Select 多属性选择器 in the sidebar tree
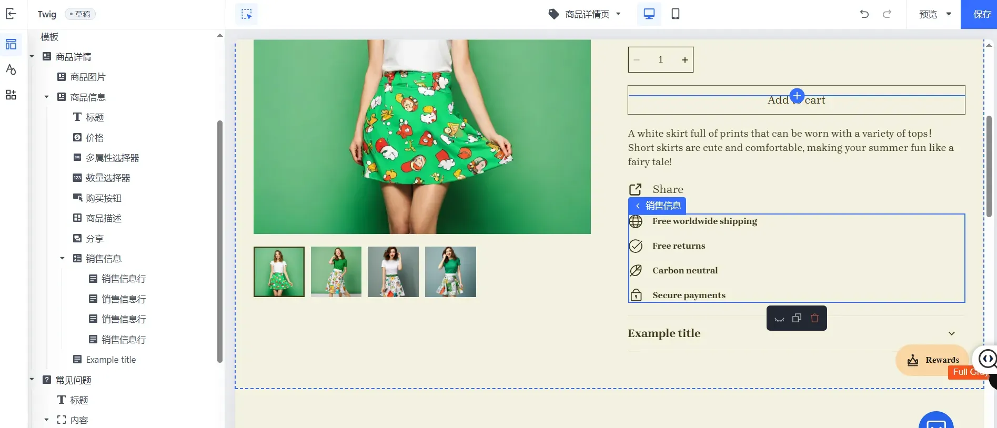The height and width of the screenshot is (428, 997). (x=112, y=158)
